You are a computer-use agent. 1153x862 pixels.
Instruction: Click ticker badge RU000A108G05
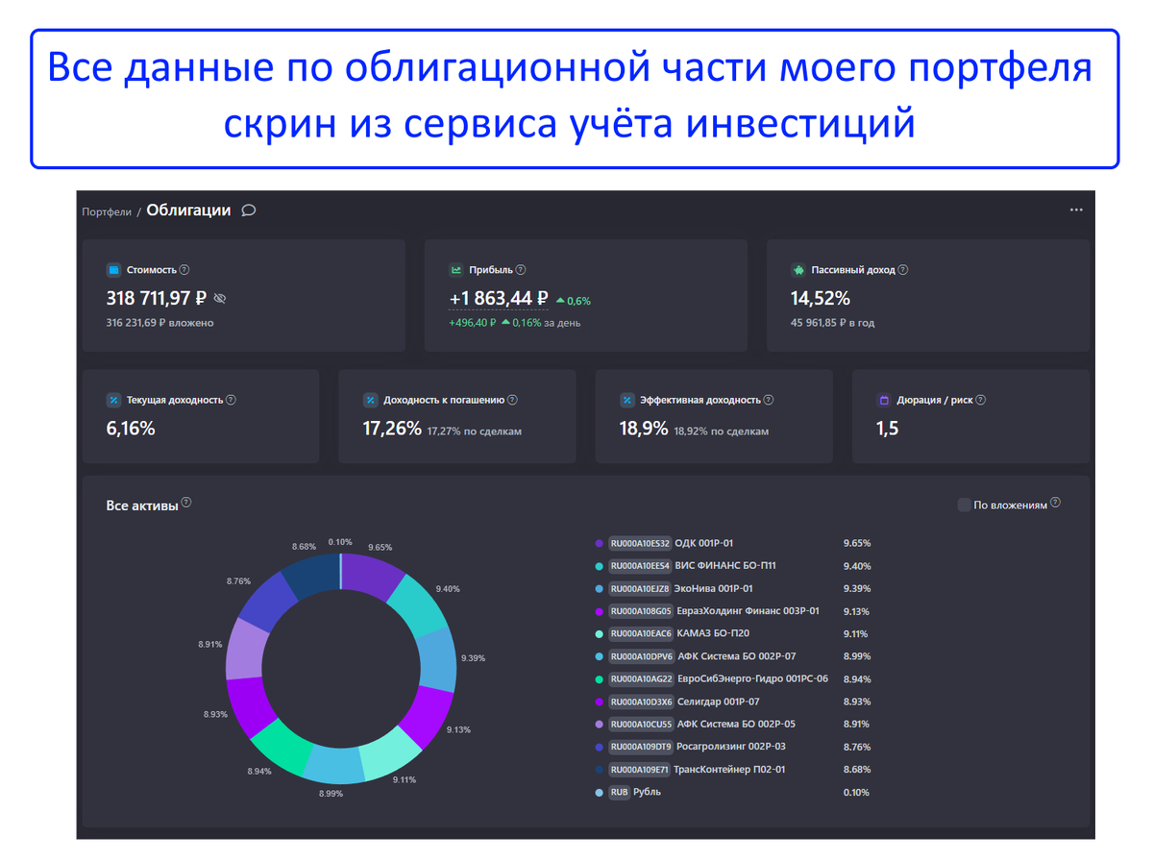click(640, 611)
